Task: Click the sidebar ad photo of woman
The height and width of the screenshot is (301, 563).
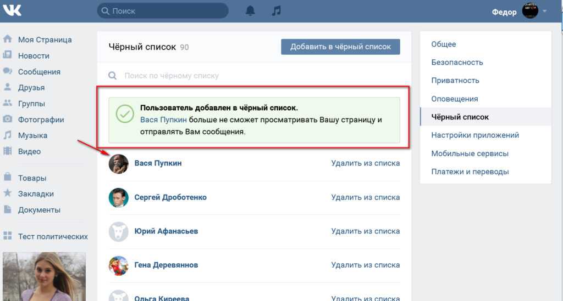Action: (44, 276)
